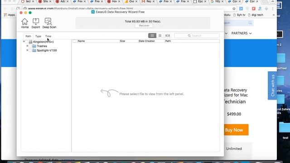The height and width of the screenshot is (163, 290).
Task: Maximize EaseUS window with green button
Action: (30, 13)
